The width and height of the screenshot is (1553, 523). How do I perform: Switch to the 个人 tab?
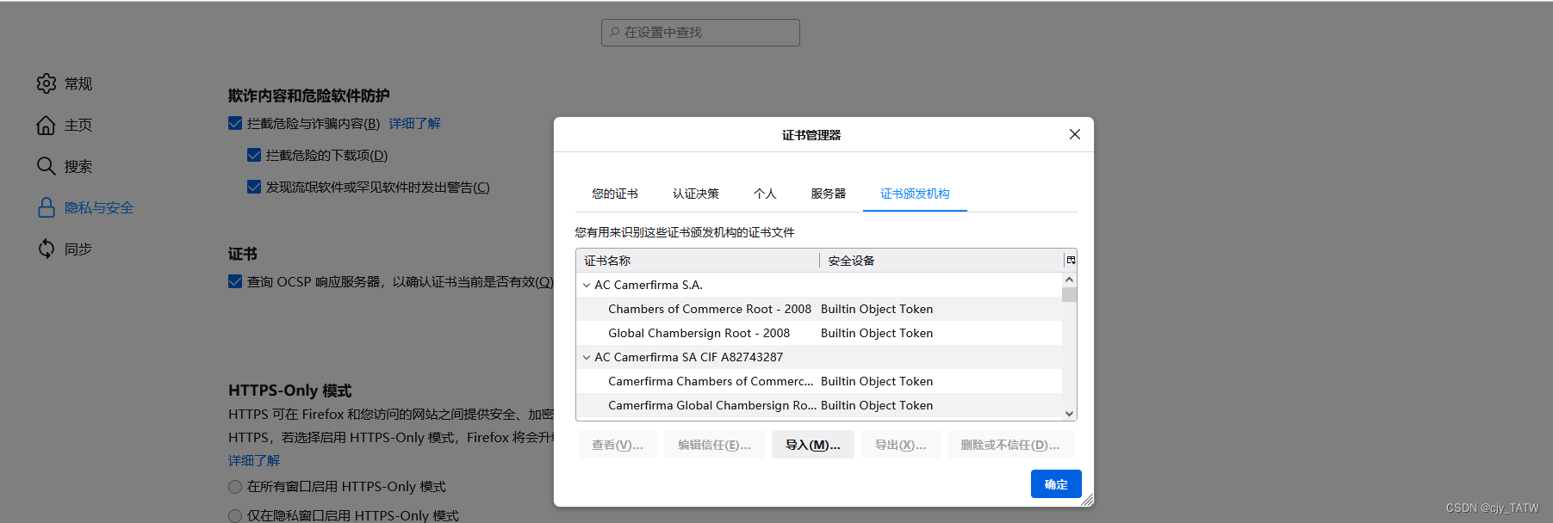click(x=765, y=194)
